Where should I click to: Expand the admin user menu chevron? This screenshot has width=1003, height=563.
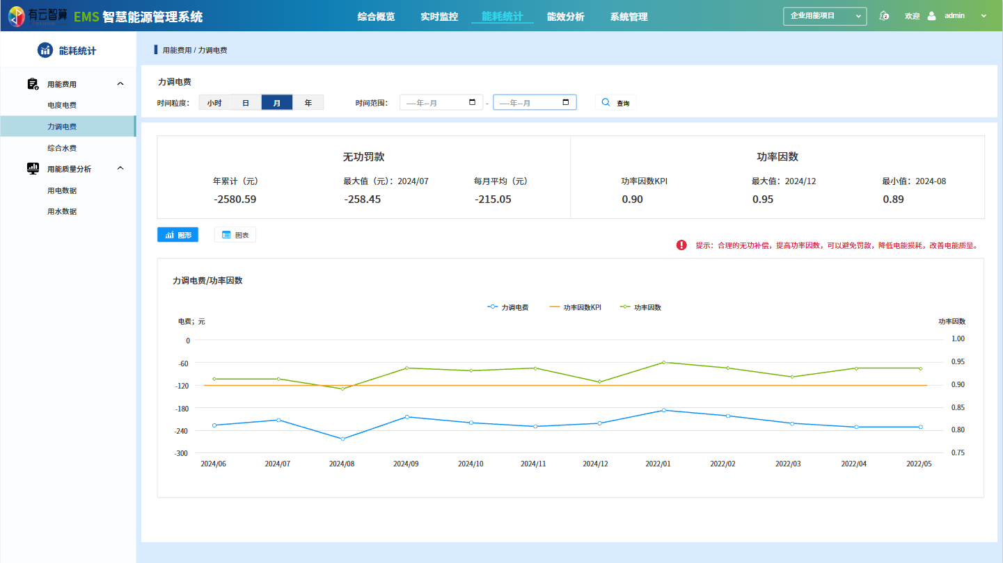pyautogui.click(x=984, y=16)
